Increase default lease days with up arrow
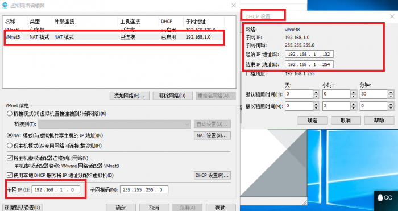The height and width of the screenshot is (211, 398). (x=316, y=92)
